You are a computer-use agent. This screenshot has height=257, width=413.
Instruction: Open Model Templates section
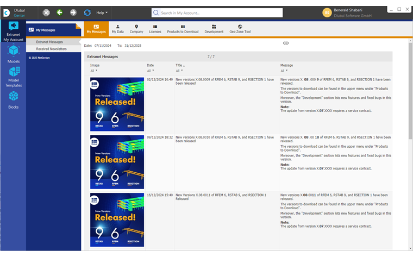[x=14, y=77]
